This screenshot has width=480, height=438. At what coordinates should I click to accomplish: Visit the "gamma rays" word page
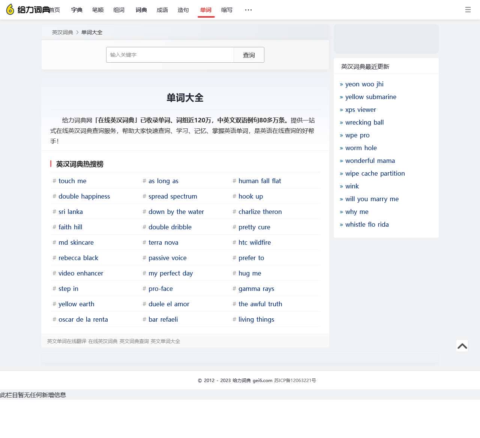pos(256,289)
